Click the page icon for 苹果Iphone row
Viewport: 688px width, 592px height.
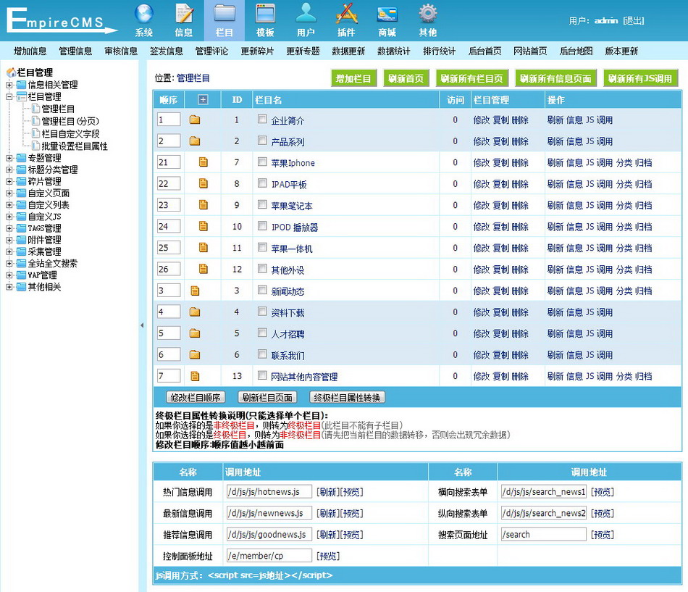click(x=204, y=162)
